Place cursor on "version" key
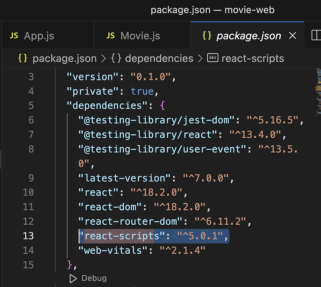Viewport: 321px width, 287px height. (93, 77)
